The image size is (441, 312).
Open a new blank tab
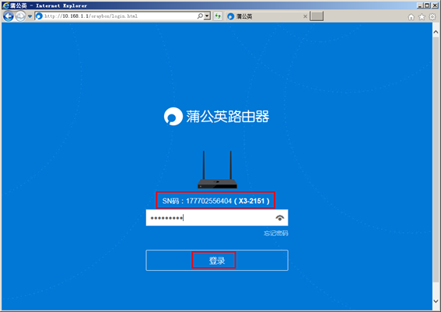click(x=317, y=16)
